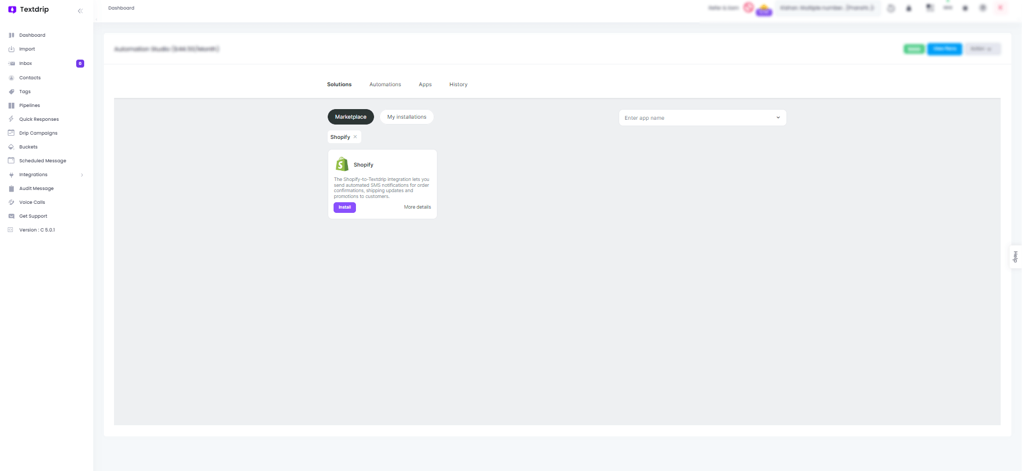The image size is (1022, 471).
Task: Click the Tags icon
Action: (x=11, y=92)
